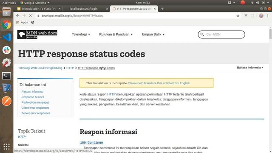The image size is (272, 153).
Task: Go forward in browser history
Action: pos(24,16)
